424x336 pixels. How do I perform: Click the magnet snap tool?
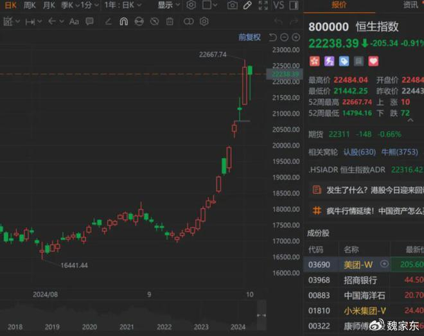click(x=123, y=21)
